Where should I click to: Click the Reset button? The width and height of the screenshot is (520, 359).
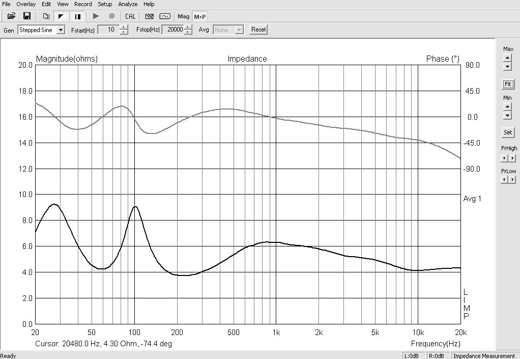(x=258, y=30)
